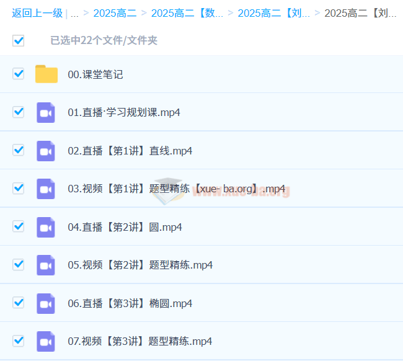Screen dimensions: 403x361
Task: Open the 00.课堂笔记 folder name
Action: [x=95, y=74]
